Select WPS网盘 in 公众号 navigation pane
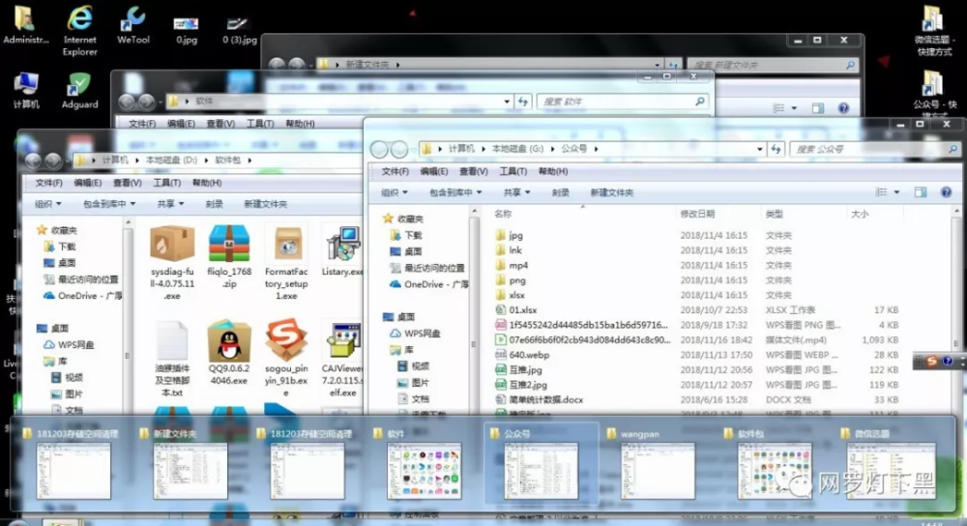Image resolution: width=967 pixels, height=526 pixels. pyautogui.click(x=415, y=334)
